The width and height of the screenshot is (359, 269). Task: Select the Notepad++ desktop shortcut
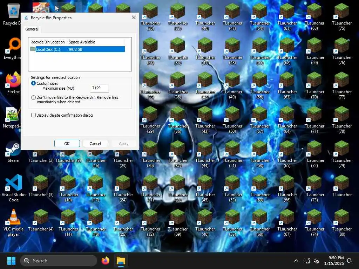coord(12,117)
